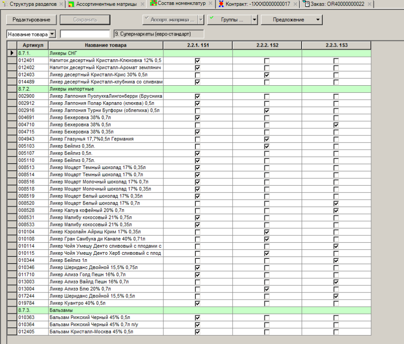Image resolution: width=404 pixels, height=344 pixels.
Task: Toggle 2.2.3. 1S3 checkbox for Бехеровка 38% 0,5л
Action: (x=336, y=125)
